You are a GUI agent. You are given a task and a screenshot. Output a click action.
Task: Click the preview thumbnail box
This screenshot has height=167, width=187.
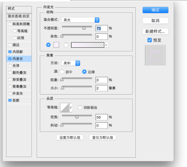[155, 55]
